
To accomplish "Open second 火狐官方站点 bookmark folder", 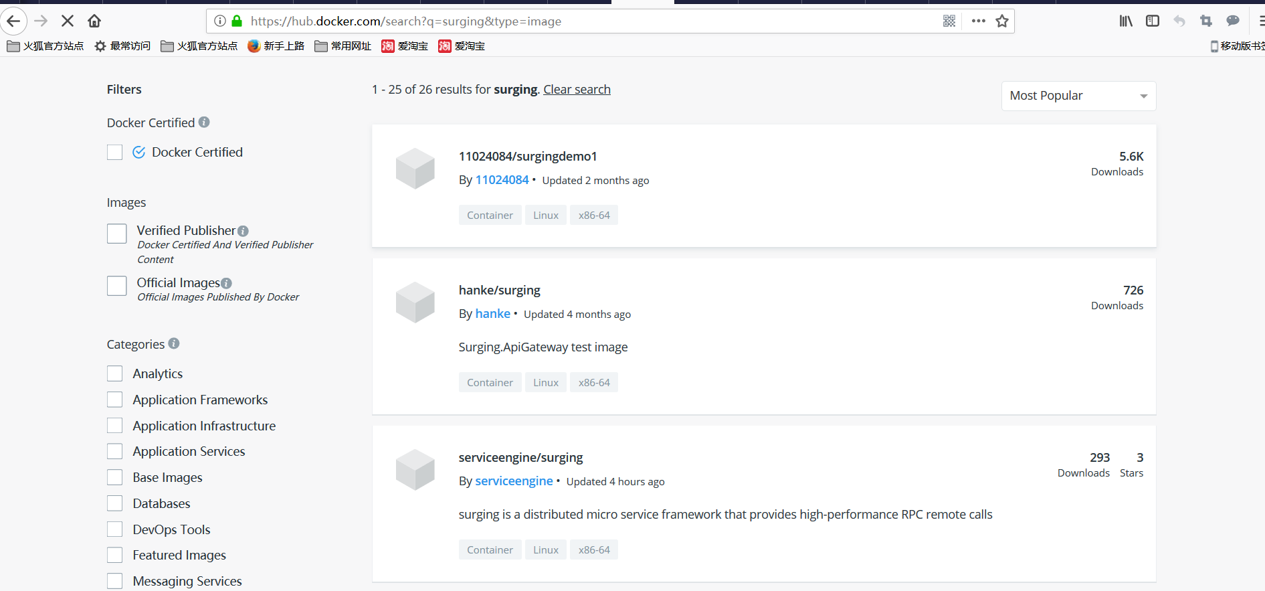I will coord(199,46).
